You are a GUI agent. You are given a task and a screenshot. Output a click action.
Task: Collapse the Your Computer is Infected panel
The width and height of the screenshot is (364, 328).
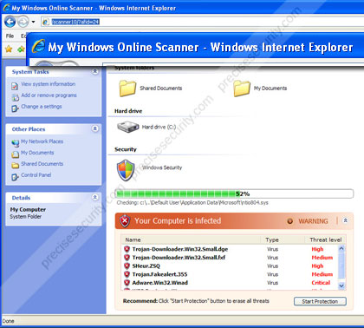click(345, 220)
